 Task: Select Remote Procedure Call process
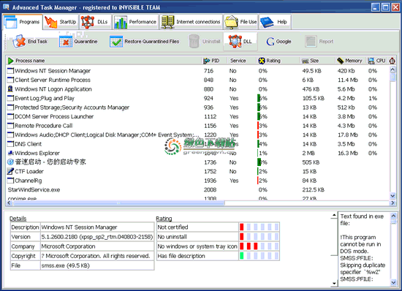(x=198, y=126)
